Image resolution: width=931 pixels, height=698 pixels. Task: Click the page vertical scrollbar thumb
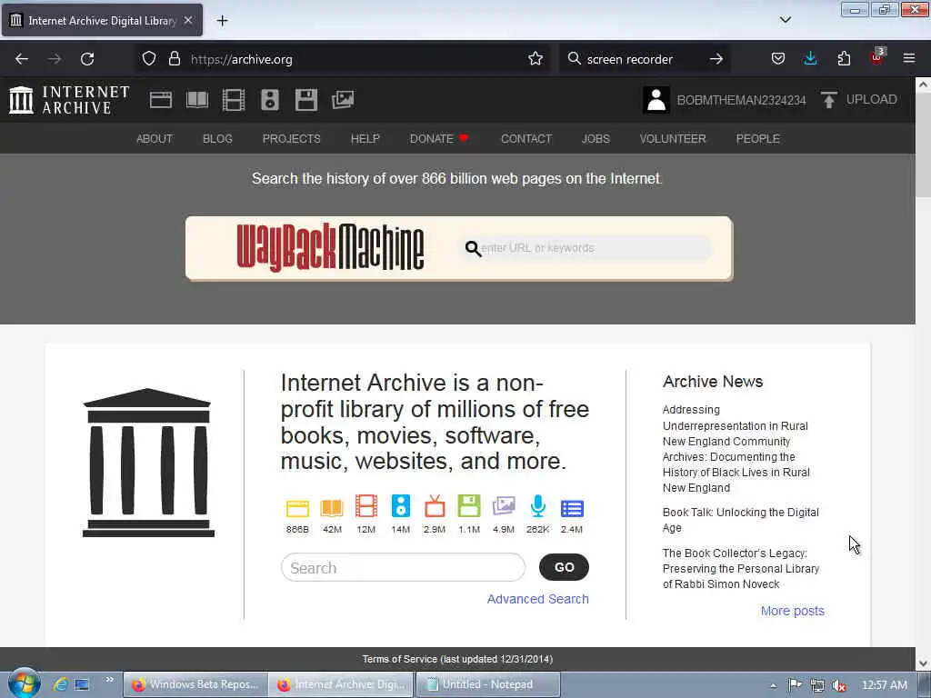click(x=923, y=144)
